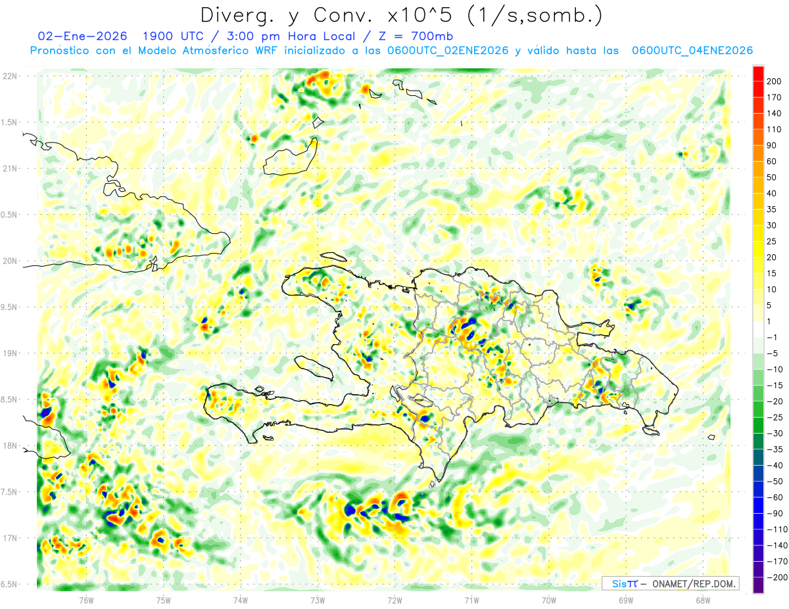Click the '90' colorbar label
This screenshot has height=609, width=789.
point(772,145)
